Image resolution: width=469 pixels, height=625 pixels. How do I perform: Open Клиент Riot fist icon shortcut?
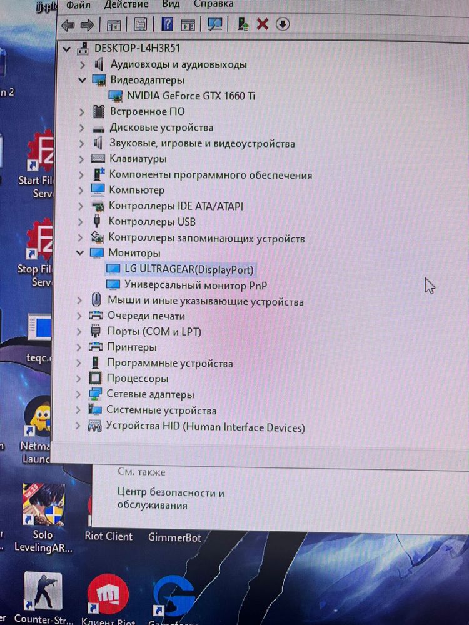(x=108, y=598)
